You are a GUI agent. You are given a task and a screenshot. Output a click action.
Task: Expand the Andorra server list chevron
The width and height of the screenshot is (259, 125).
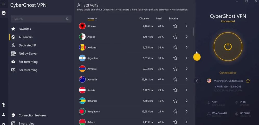(186, 47)
